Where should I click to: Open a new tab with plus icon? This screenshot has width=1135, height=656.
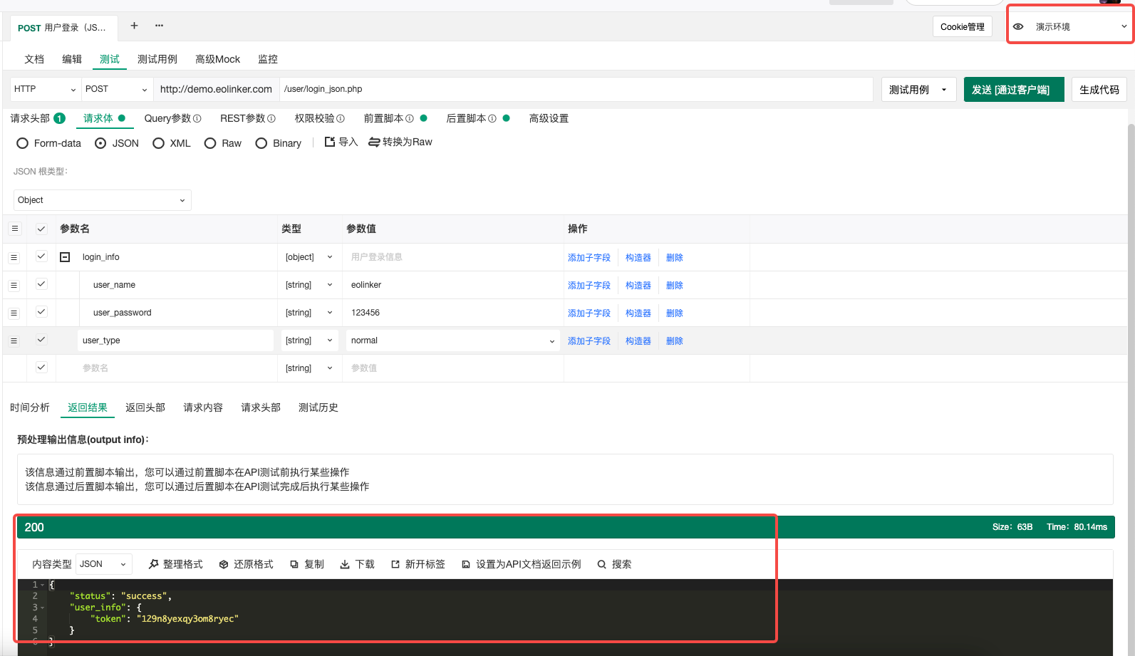coord(134,26)
